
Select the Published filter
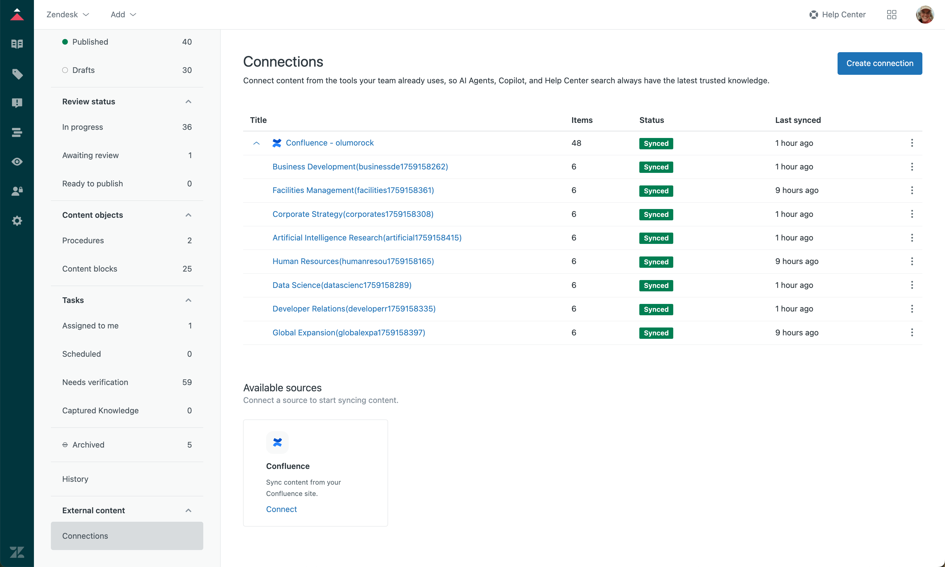coord(90,42)
